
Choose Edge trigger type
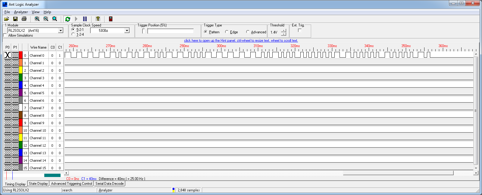pyautogui.click(x=227, y=32)
